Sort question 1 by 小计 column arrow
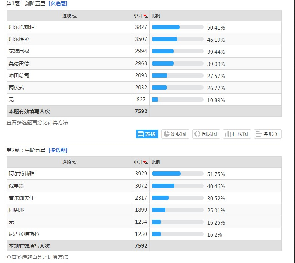The height and width of the screenshot is (263, 295). 146,16
